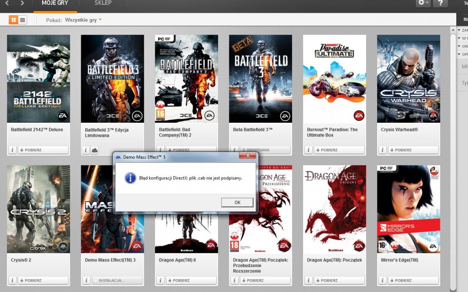Click the title 'Mirror's Edge(TM)'

click(x=399, y=260)
